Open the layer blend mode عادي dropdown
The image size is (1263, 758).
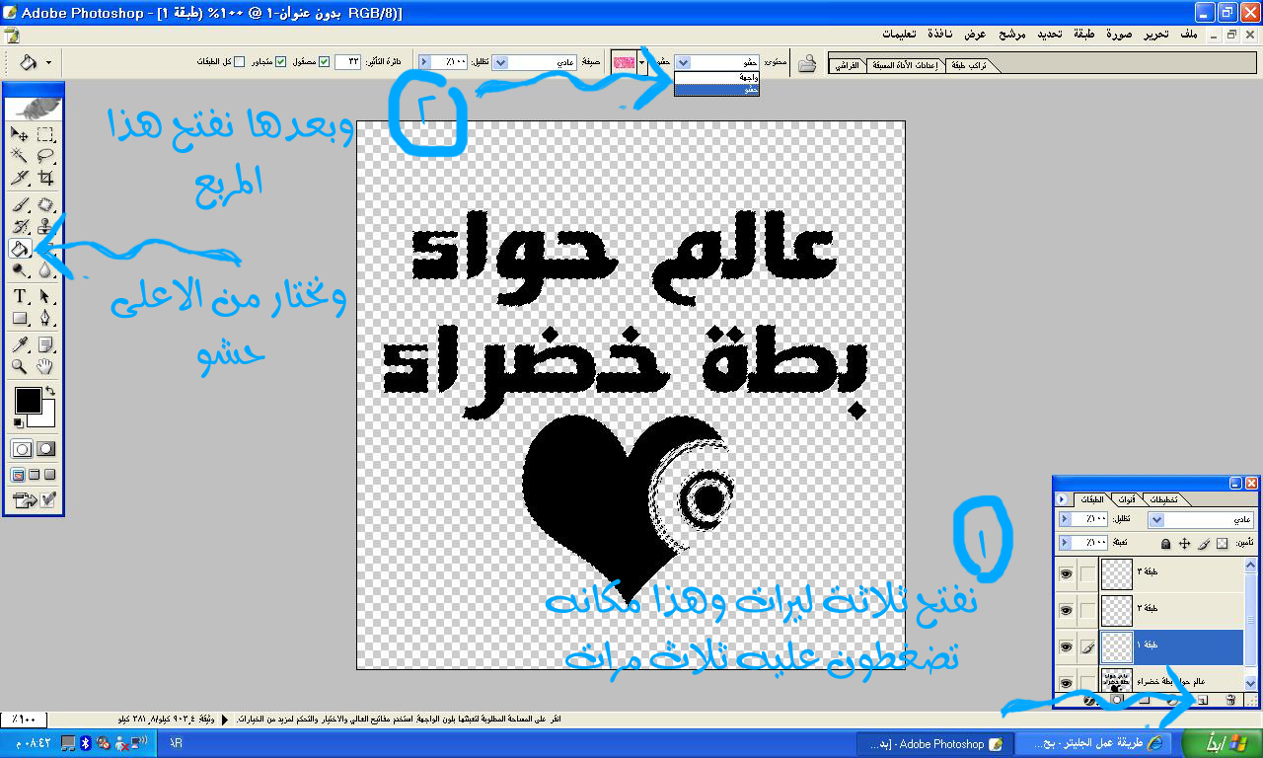1199,519
